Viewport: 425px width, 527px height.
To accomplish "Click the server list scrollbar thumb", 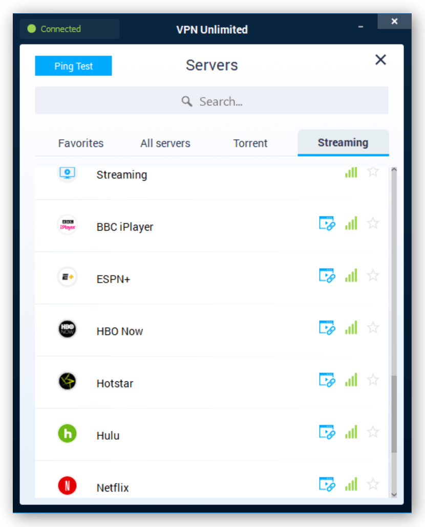I will click(x=394, y=414).
